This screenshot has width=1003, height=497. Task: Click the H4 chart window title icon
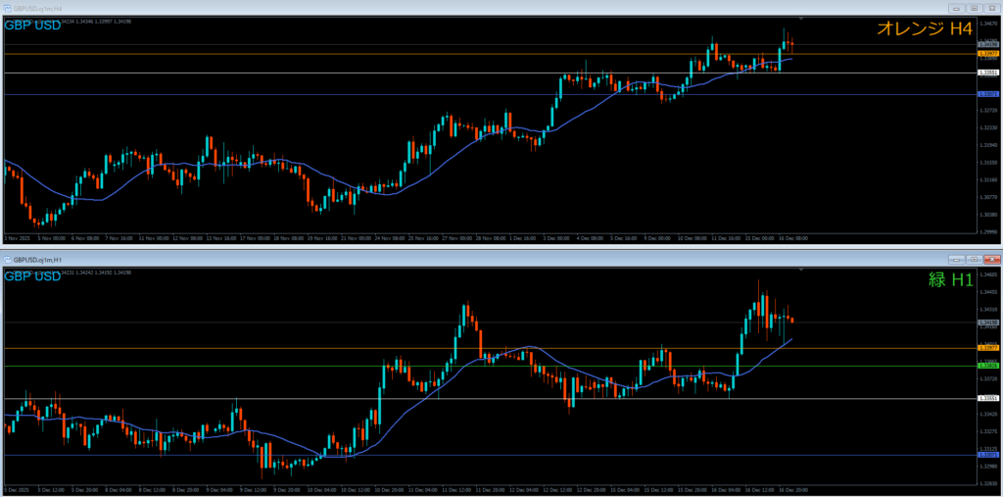[8, 9]
